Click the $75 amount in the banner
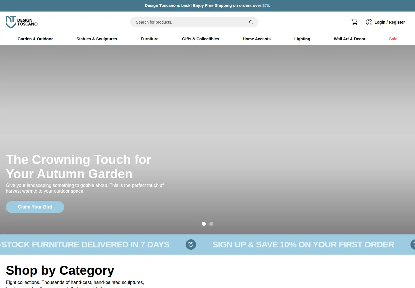 [265, 5]
